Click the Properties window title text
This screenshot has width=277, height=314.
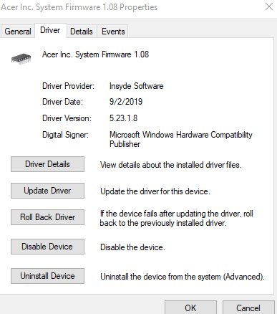coord(79,7)
